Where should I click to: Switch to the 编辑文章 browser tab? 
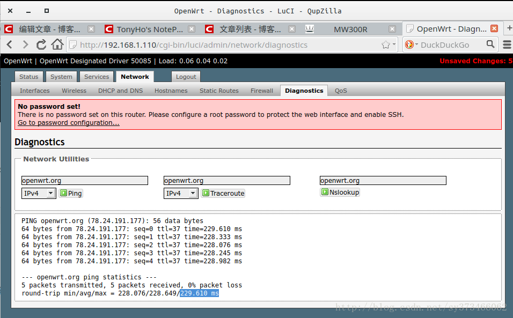coord(49,29)
